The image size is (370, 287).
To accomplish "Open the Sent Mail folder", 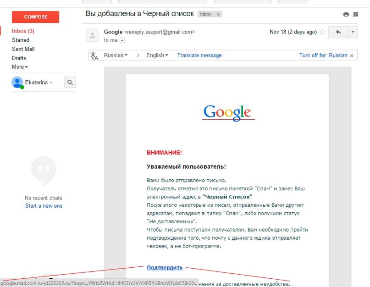I will pyautogui.click(x=23, y=49).
